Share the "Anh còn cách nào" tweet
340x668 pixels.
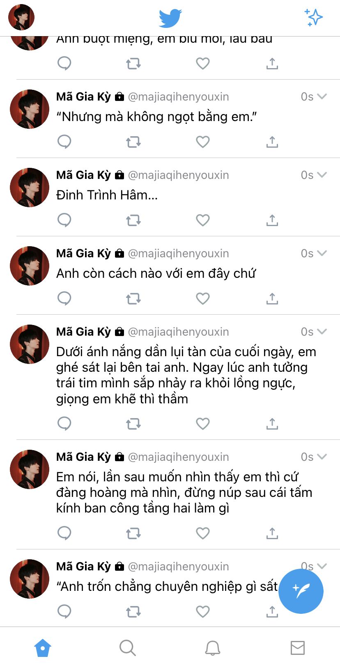pyautogui.click(x=272, y=299)
